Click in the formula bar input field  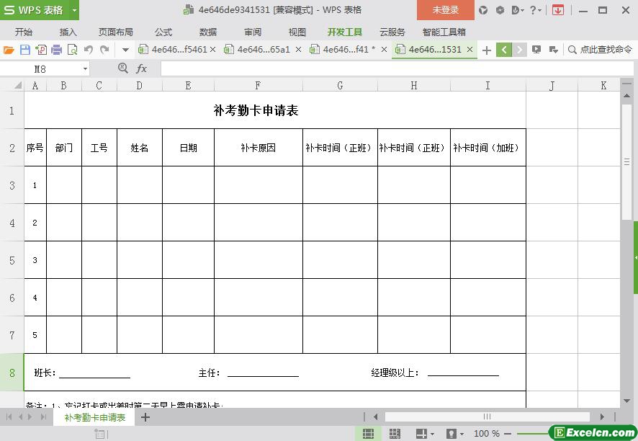[389, 68]
